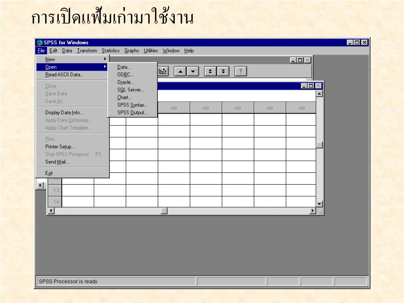The height and width of the screenshot is (303, 404).
Task: Click the horizontal scrollbar thumb
Action: tap(164, 211)
